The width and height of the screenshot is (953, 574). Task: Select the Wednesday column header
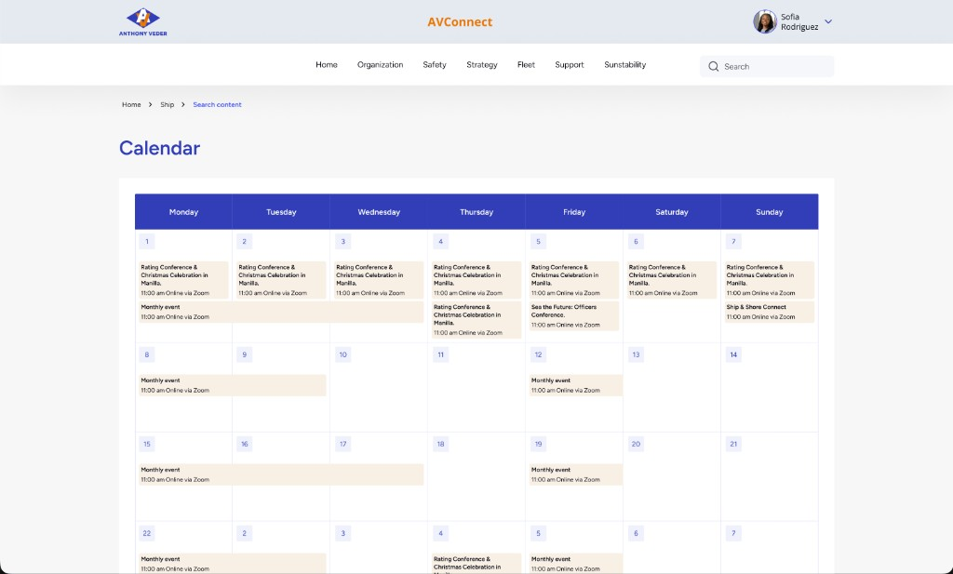tap(379, 212)
